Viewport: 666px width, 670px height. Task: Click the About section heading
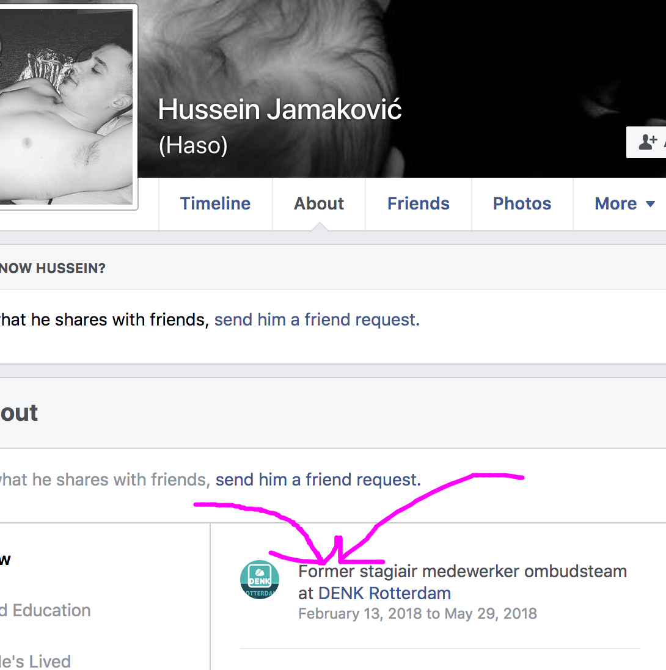coord(18,413)
